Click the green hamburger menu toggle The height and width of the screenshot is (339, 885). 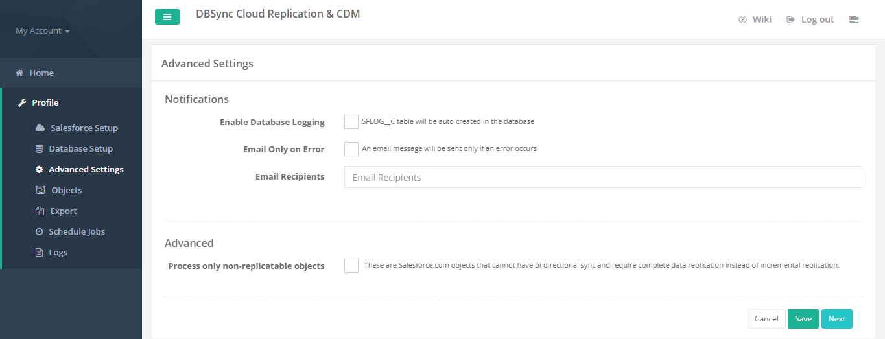coord(167,17)
